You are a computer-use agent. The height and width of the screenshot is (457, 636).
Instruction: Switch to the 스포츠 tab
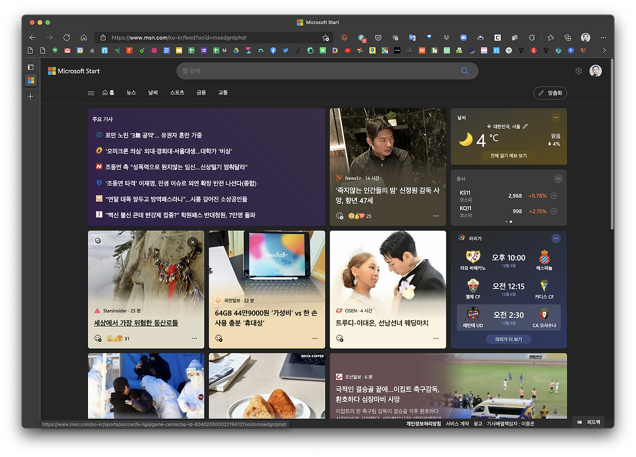[x=177, y=92]
